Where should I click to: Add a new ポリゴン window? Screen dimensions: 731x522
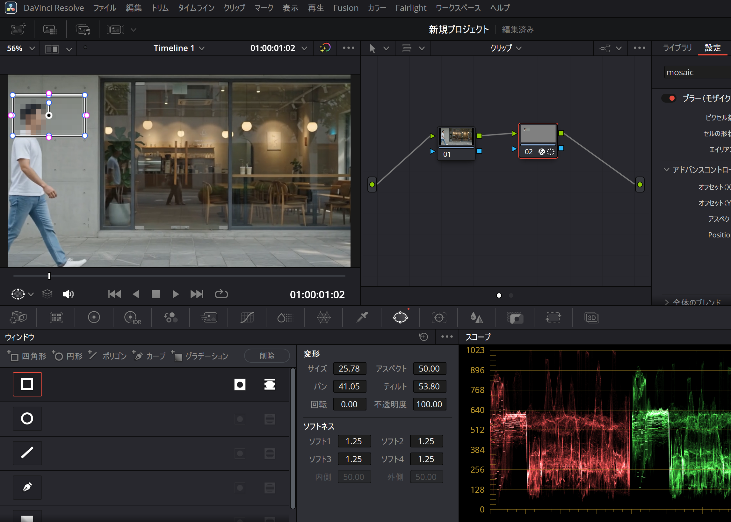(x=108, y=356)
